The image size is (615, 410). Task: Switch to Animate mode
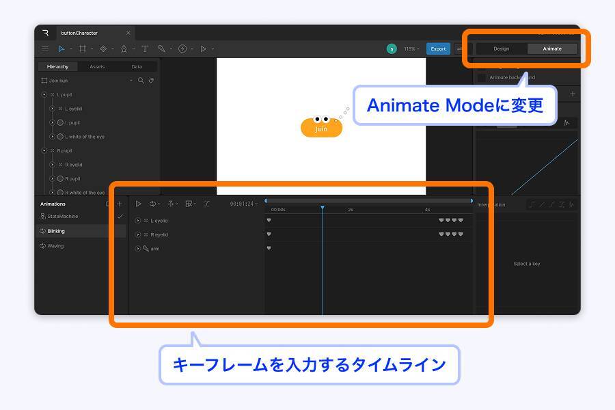coord(551,49)
